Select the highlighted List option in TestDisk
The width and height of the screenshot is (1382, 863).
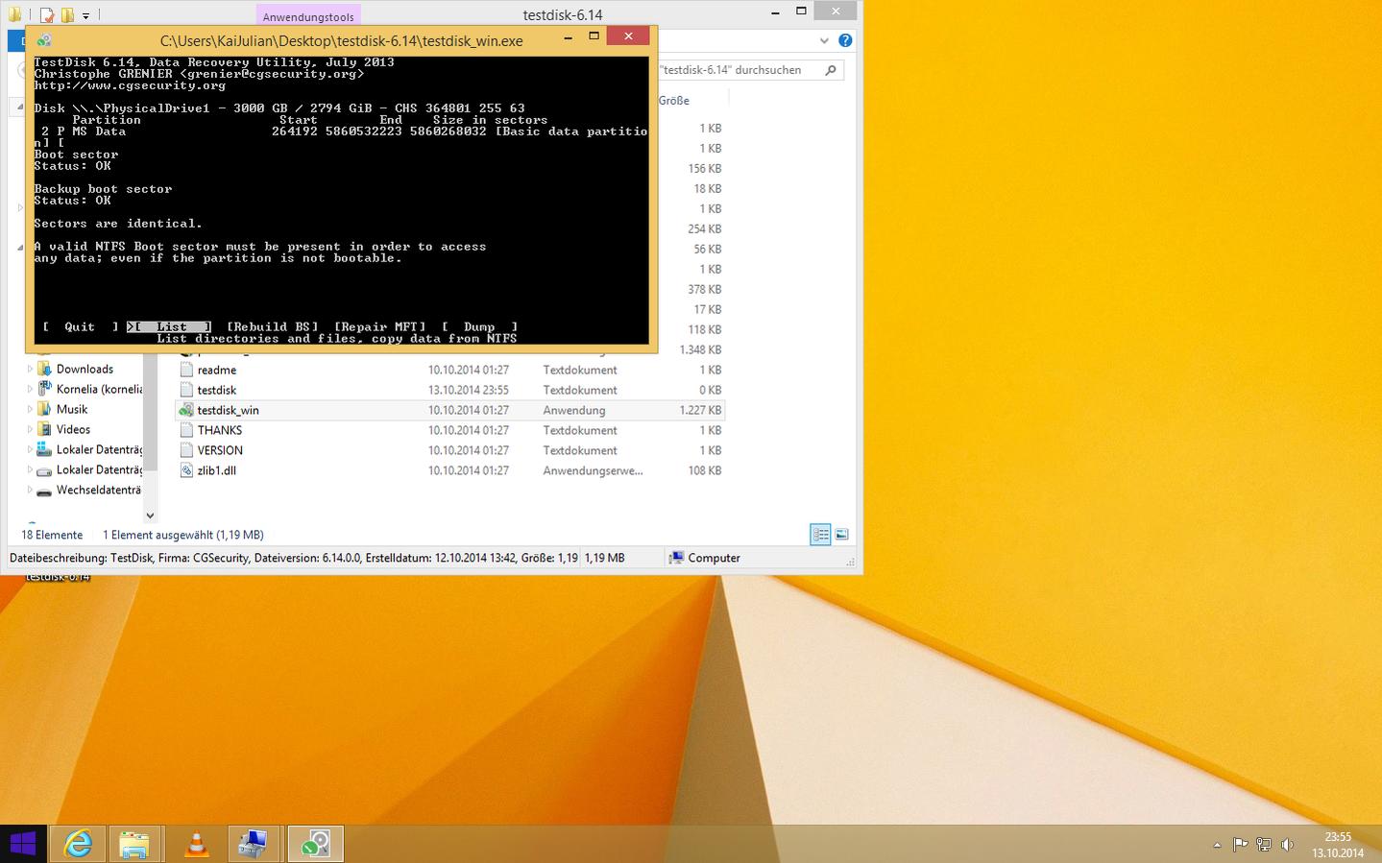170,327
